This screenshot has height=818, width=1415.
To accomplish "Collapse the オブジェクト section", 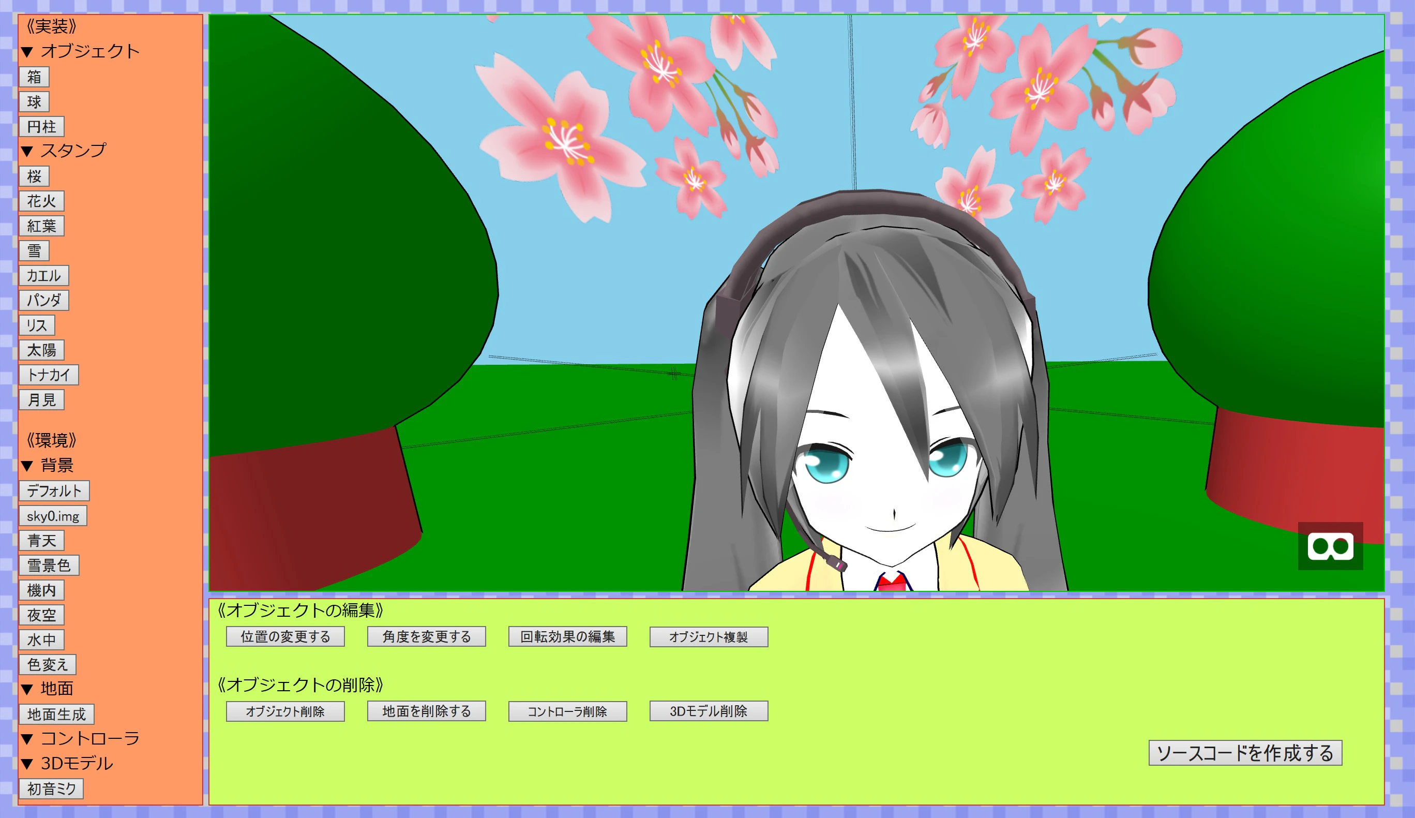I will [80, 52].
